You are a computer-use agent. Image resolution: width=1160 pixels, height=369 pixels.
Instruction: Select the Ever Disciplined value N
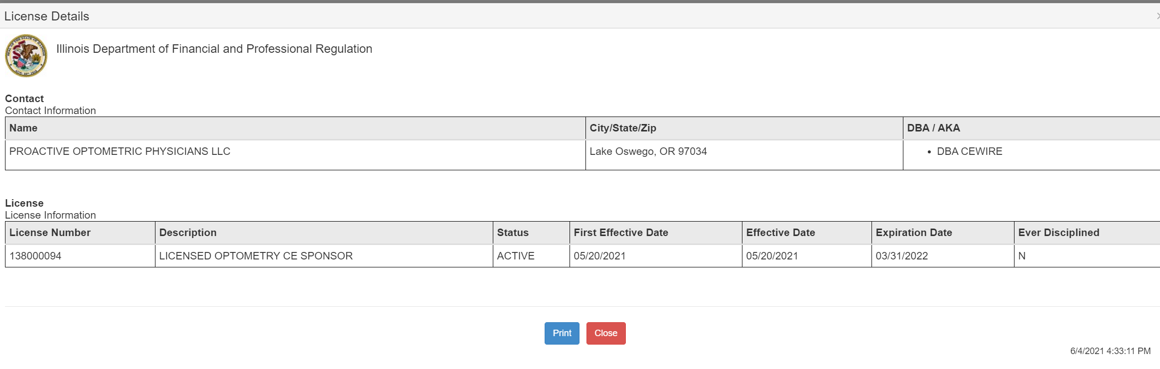point(1021,256)
